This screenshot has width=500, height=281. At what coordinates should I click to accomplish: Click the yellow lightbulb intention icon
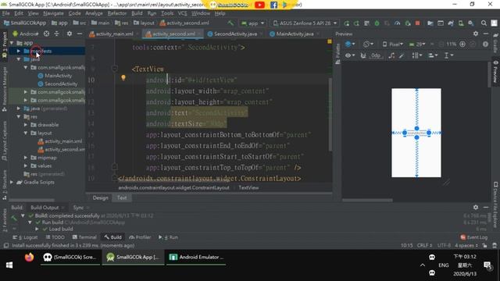point(123,77)
